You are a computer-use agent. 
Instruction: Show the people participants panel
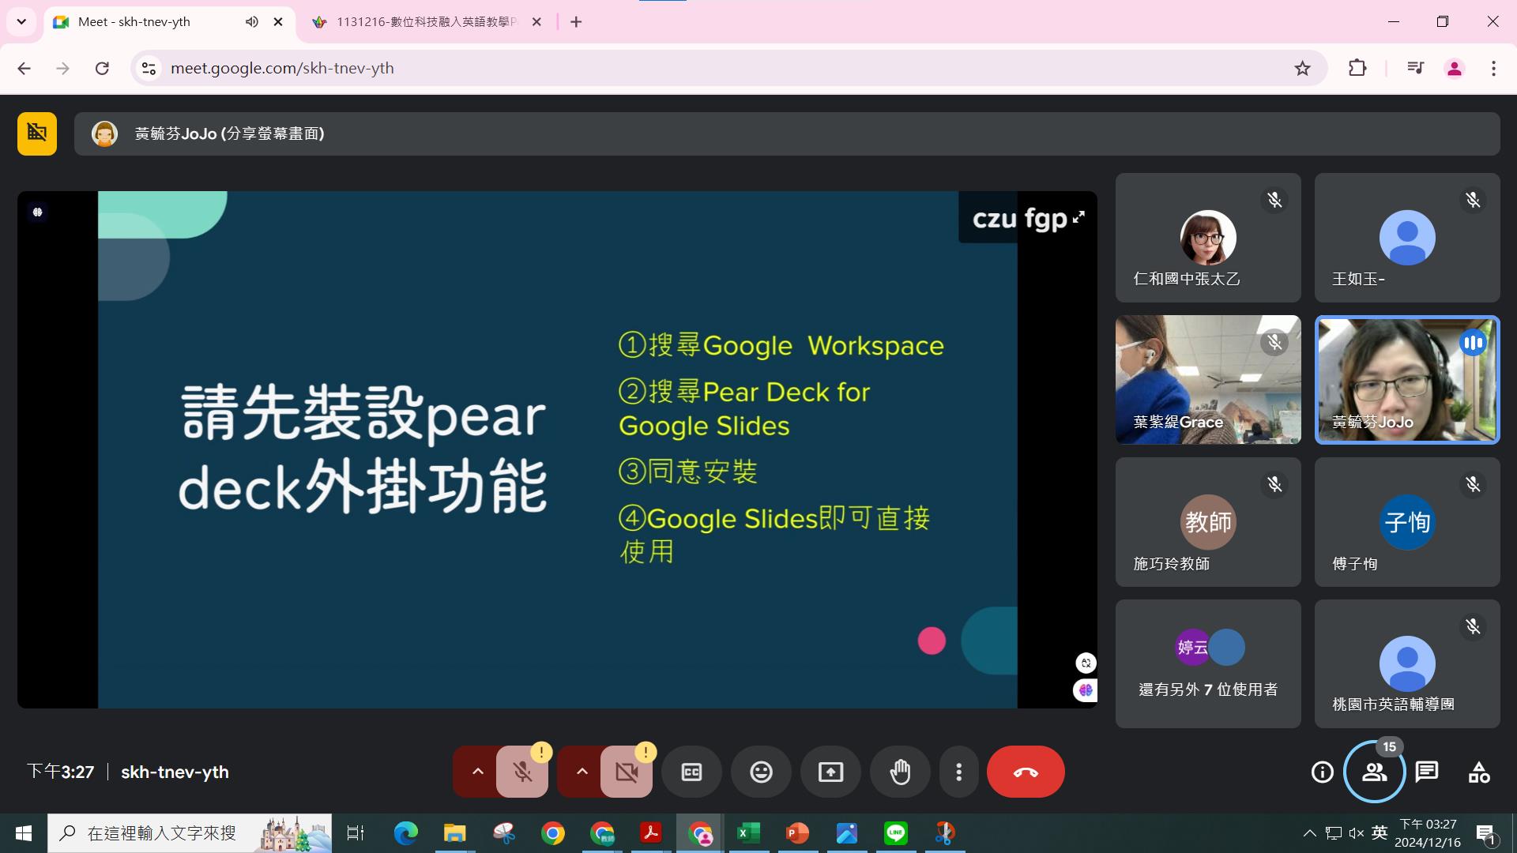pos(1374,772)
